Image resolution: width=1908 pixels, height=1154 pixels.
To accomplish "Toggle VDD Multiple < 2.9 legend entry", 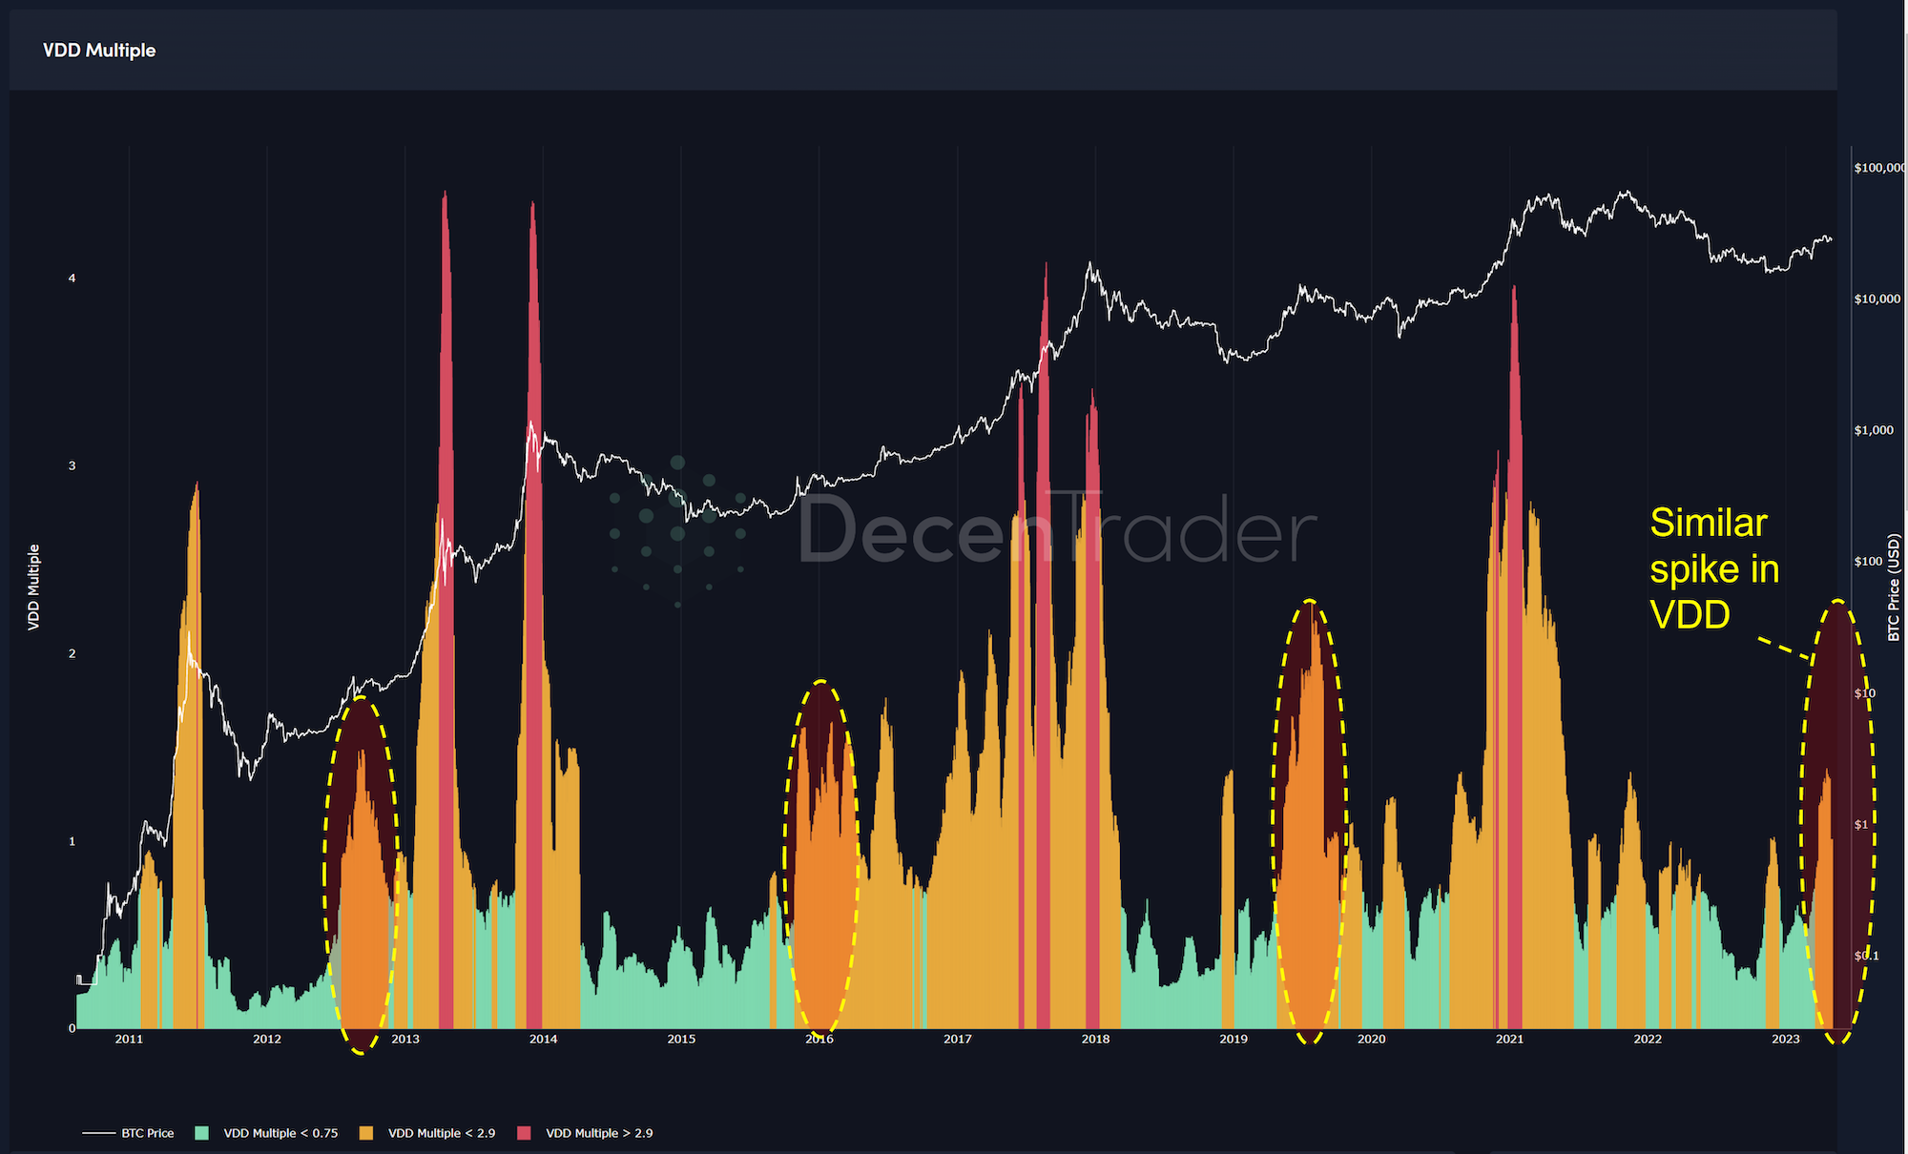I will tap(441, 1133).
